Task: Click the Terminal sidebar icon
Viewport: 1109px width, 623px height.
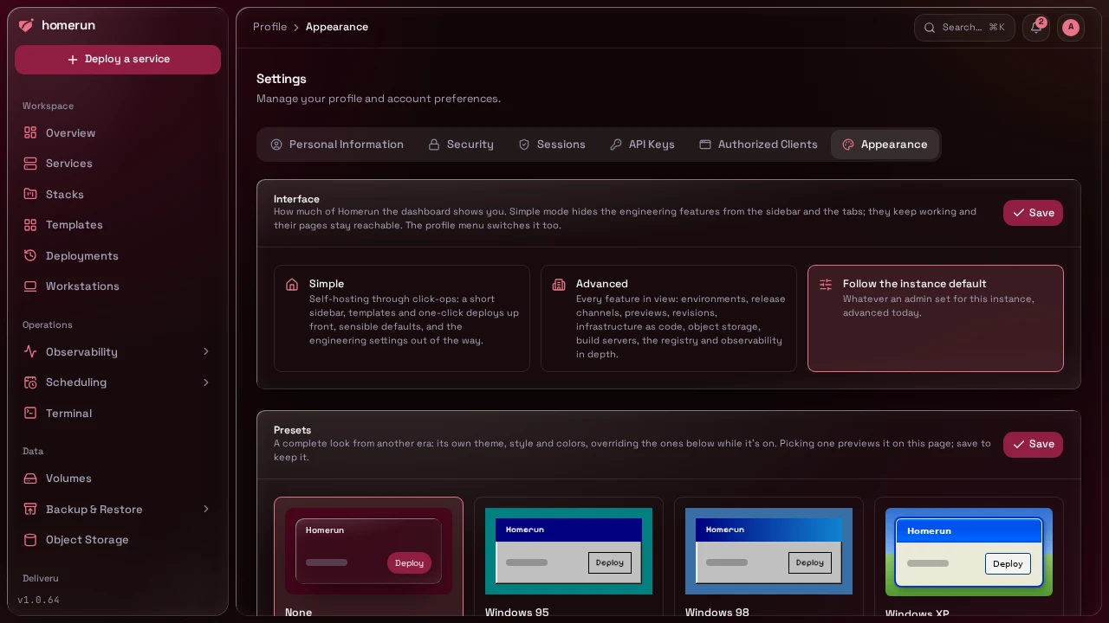Action: (30, 413)
